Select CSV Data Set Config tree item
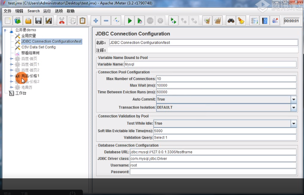This screenshot has width=304, height=195. 38,47
